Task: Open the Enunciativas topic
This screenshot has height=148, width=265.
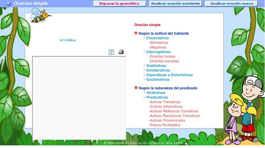Action: coord(158,38)
